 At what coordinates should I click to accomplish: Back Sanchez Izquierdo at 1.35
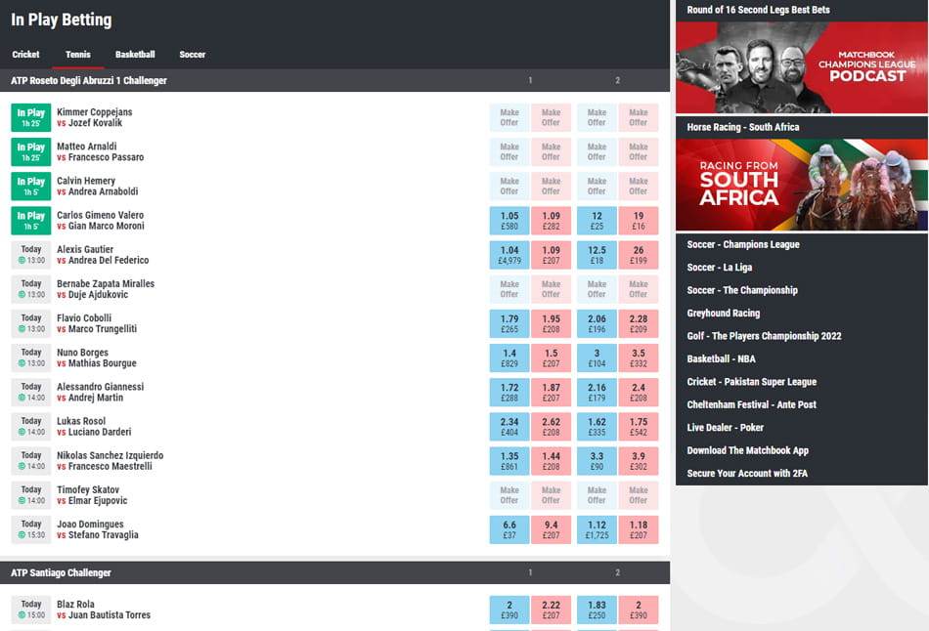tap(509, 460)
